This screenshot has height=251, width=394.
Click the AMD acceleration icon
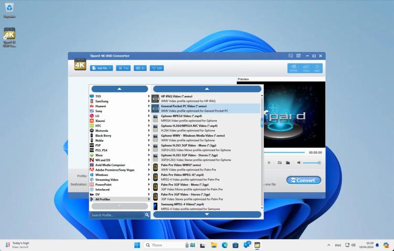317,68
